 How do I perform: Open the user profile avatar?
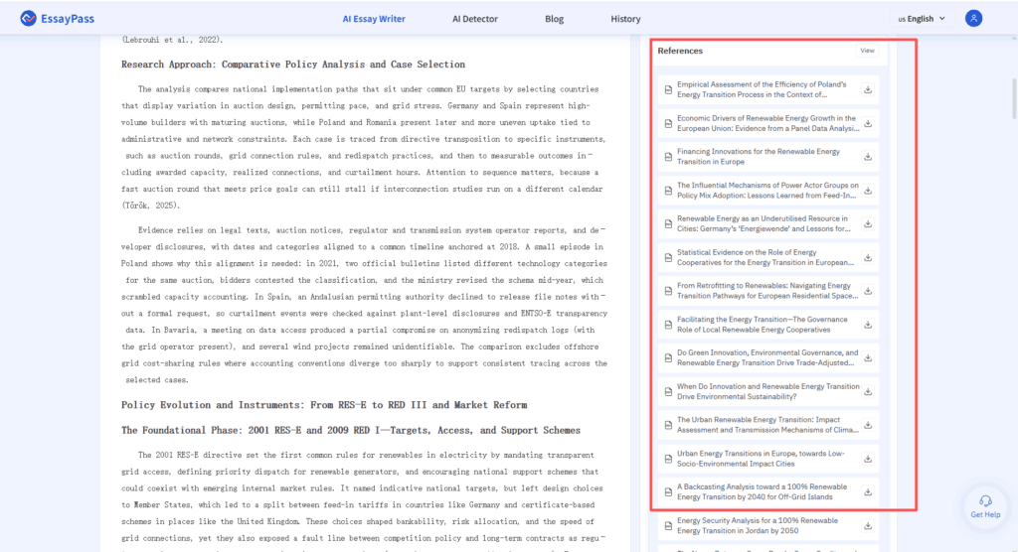(973, 18)
